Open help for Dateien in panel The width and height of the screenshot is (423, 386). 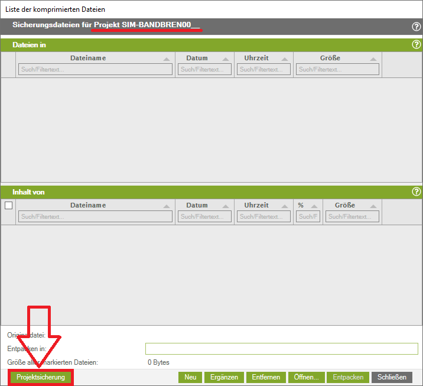(x=416, y=45)
